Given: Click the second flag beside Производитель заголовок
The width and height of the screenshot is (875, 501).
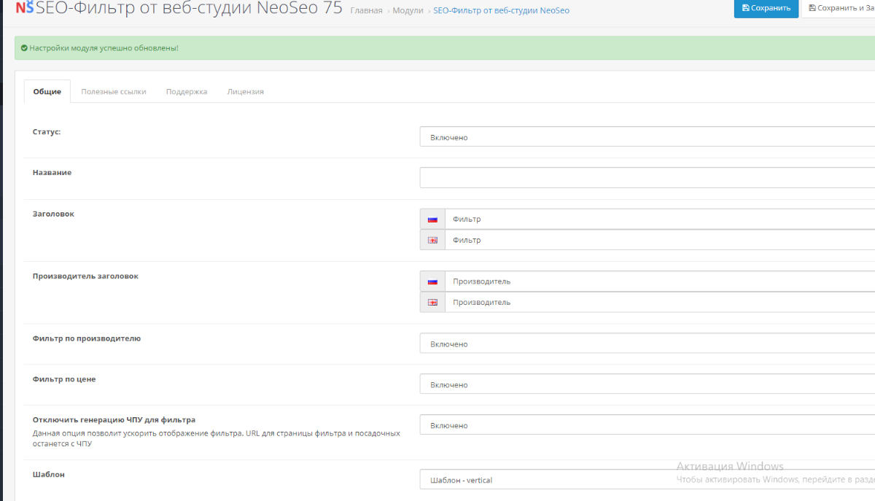Looking at the screenshot, I should click(x=432, y=302).
